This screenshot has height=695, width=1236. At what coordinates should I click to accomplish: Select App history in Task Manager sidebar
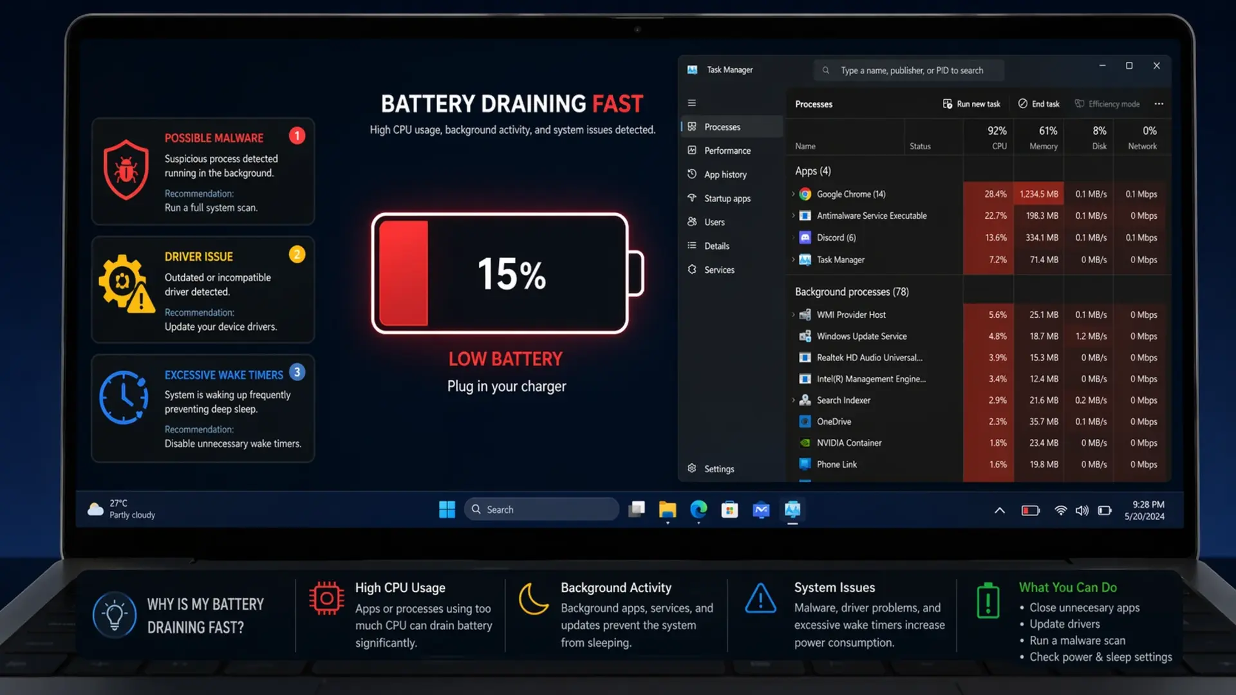pyautogui.click(x=724, y=174)
